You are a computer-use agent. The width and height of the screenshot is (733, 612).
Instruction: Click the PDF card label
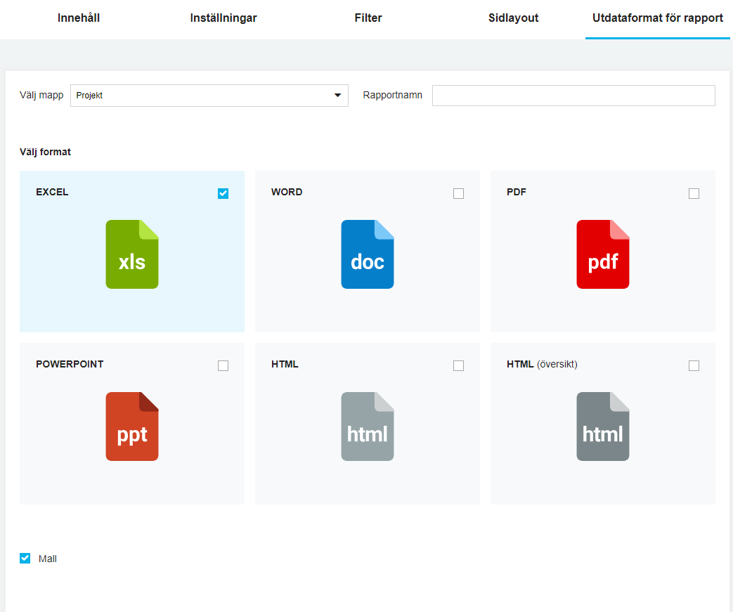(x=516, y=192)
